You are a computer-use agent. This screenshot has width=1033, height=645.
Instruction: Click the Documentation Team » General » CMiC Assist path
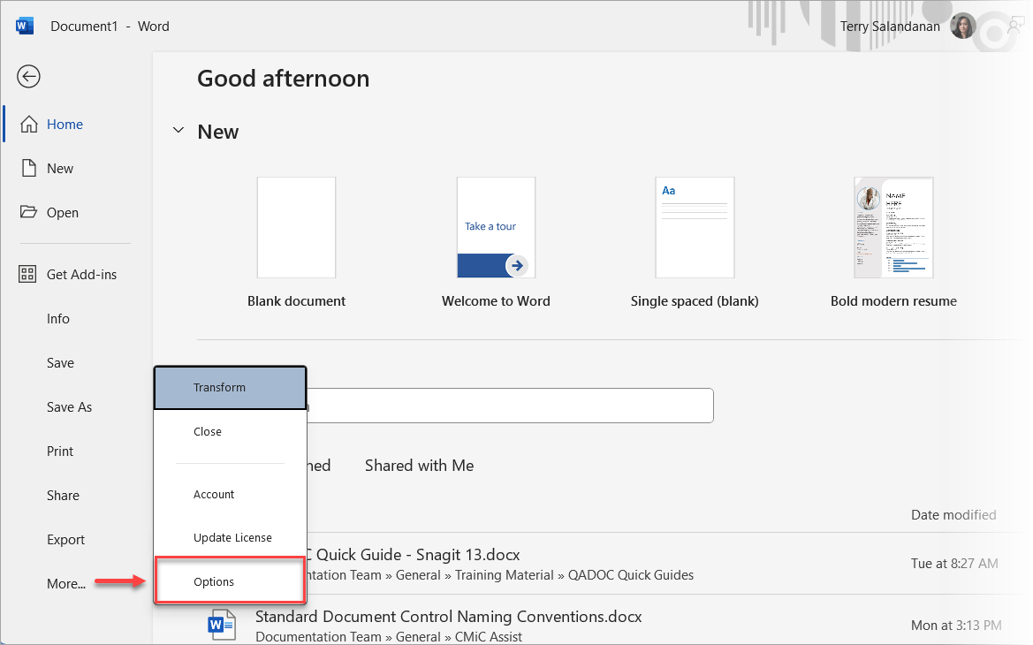pyautogui.click(x=389, y=637)
